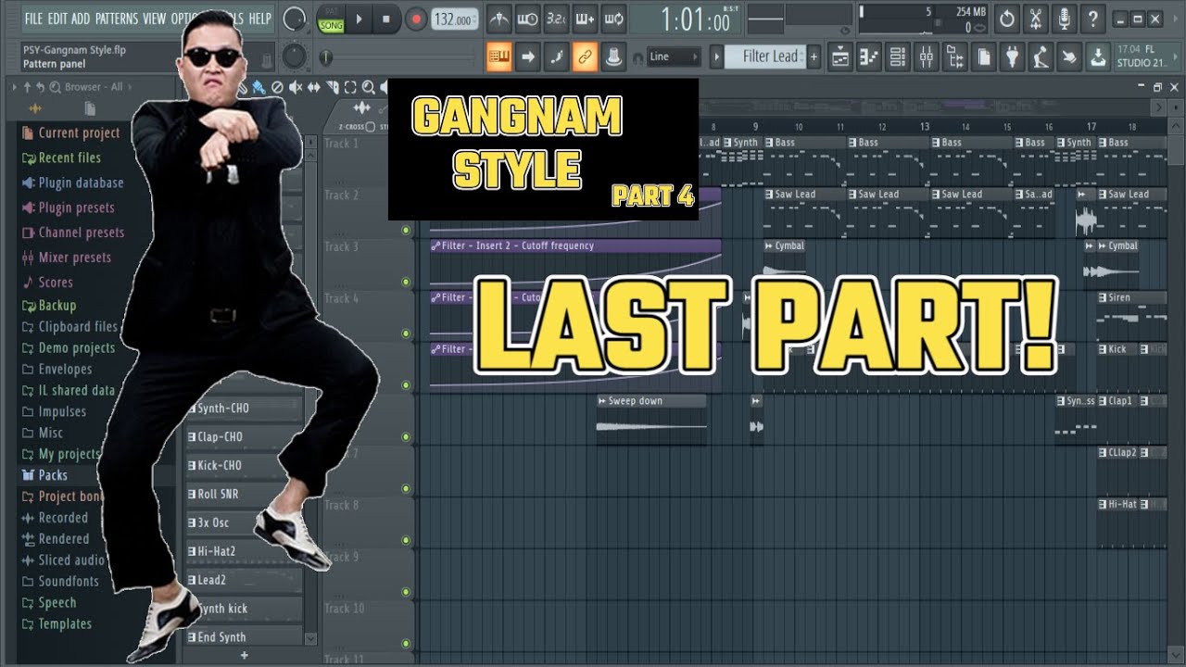This screenshot has height=667, width=1186.
Task: Click the download content library icon
Action: 1097,57
